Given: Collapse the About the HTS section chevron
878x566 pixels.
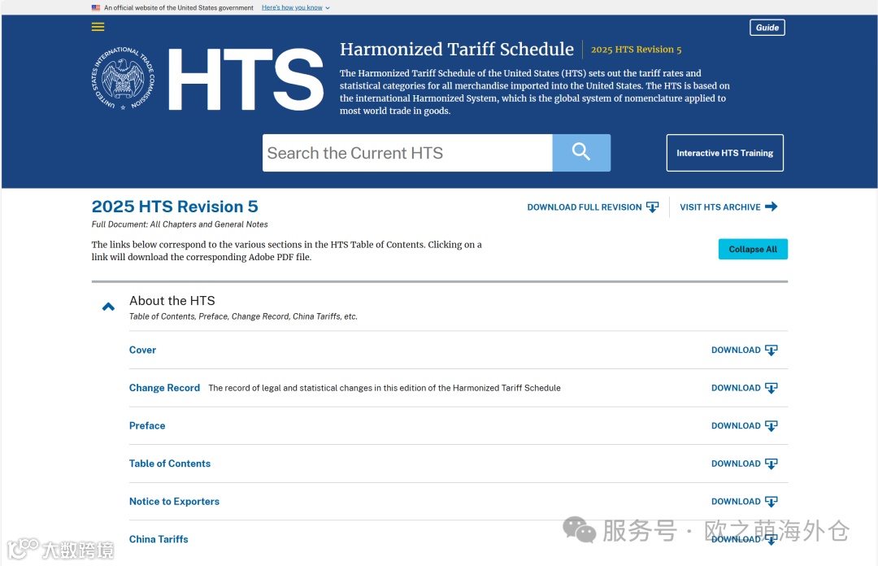Looking at the screenshot, I should tap(109, 307).
